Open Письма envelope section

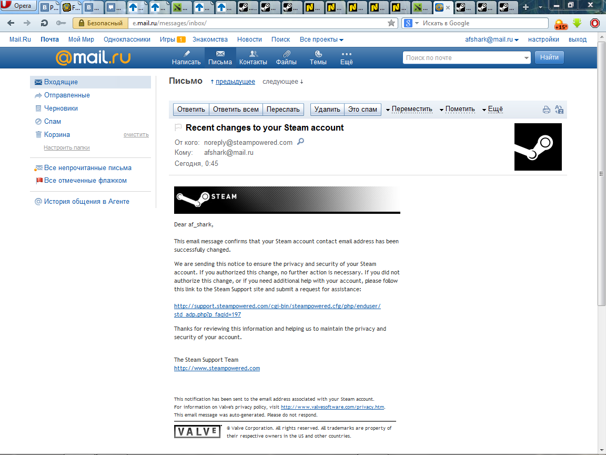(220, 57)
